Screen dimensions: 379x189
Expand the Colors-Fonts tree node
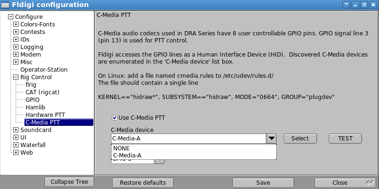click(x=16, y=25)
